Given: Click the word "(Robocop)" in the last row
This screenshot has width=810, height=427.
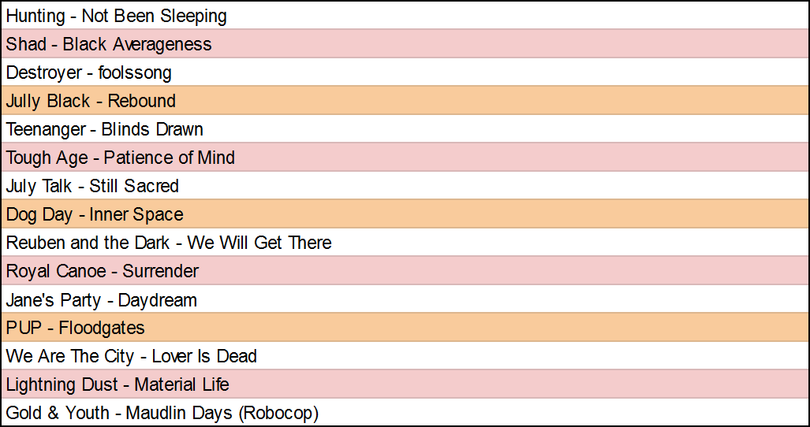Looking at the screenshot, I should point(279,413).
